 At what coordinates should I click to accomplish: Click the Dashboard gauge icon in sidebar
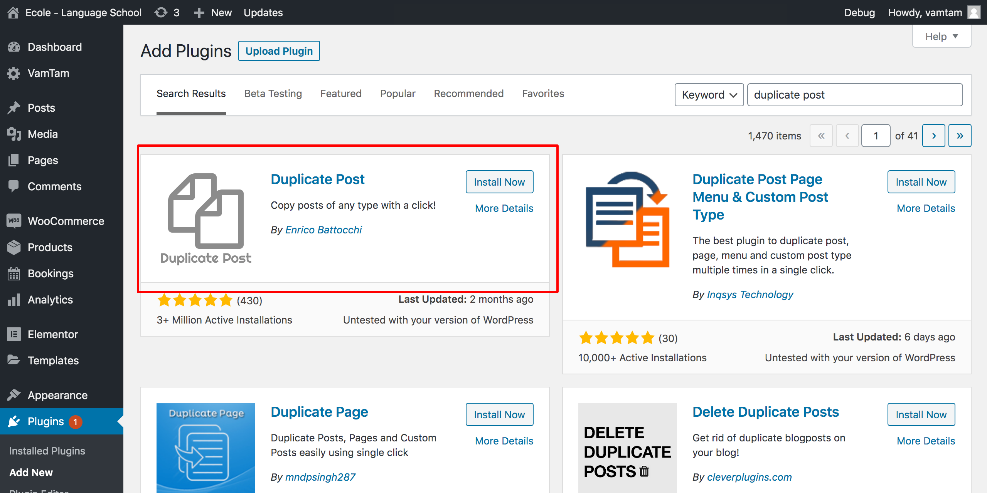(14, 47)
